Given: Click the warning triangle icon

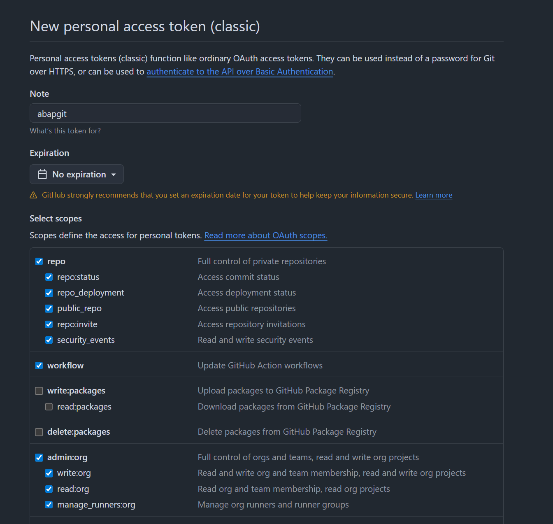Looking at the screenshot, I should pyautogui.click(x=33, y=195).
